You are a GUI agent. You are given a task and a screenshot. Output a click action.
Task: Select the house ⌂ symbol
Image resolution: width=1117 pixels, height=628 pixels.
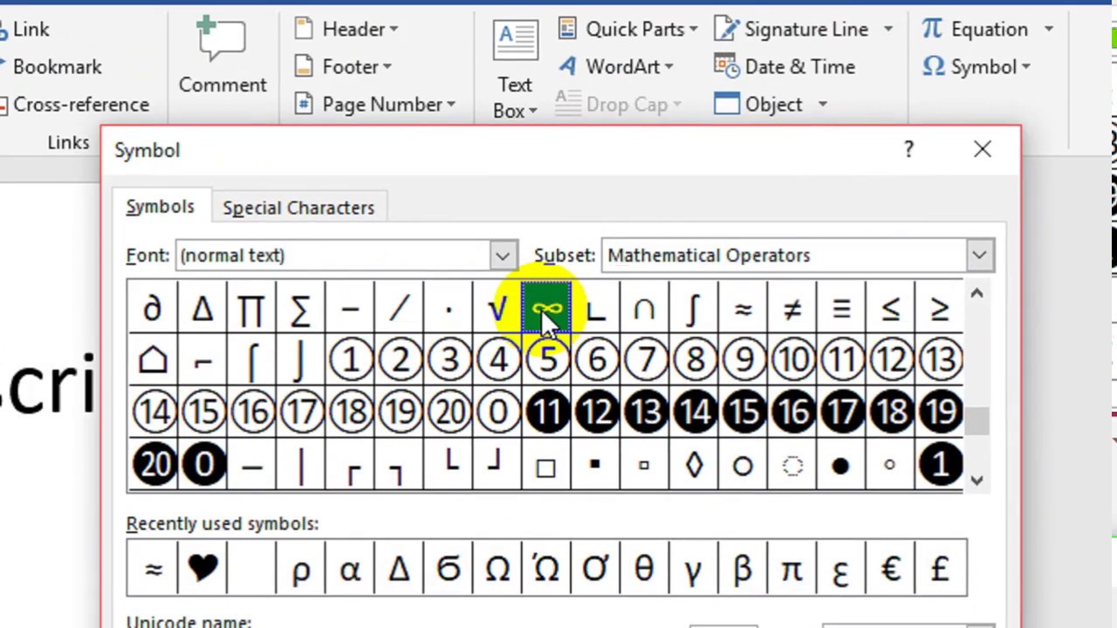click(153, 360)
